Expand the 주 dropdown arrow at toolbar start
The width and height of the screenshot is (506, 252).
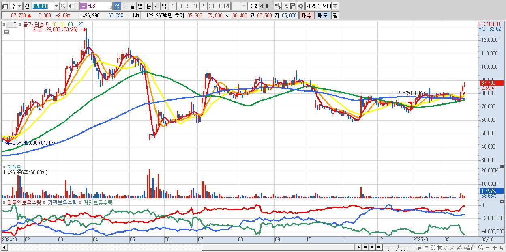point(20,6)
